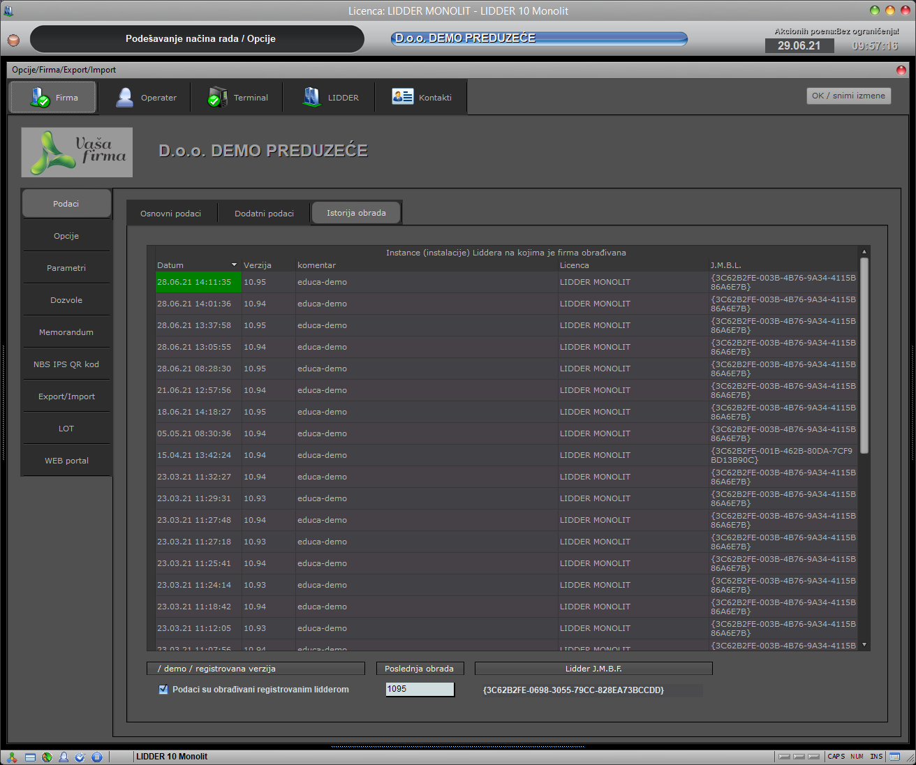
Task: Click the LIDDER app icon in the title bar
Action: coord(8,10)
